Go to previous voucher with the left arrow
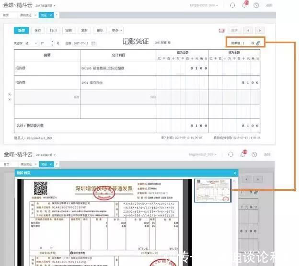This screenshot has width=299, height=266. tap(248, 31)
